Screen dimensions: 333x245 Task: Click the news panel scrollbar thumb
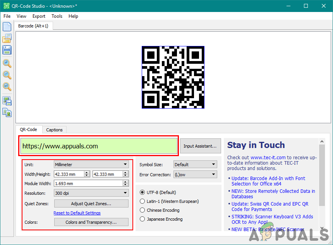coord(322,175)
